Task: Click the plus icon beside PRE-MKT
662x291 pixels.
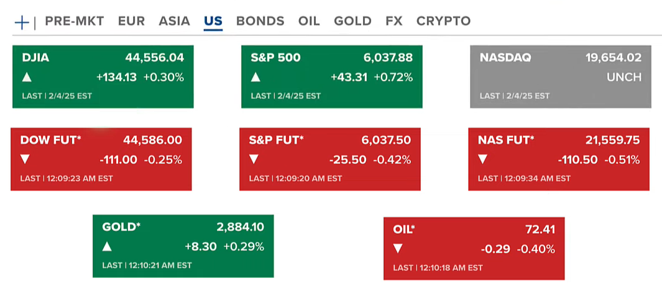Action: pos(22,22)
